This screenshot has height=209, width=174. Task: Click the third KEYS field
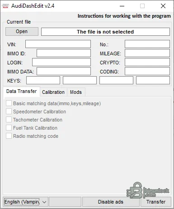[116, 80]
